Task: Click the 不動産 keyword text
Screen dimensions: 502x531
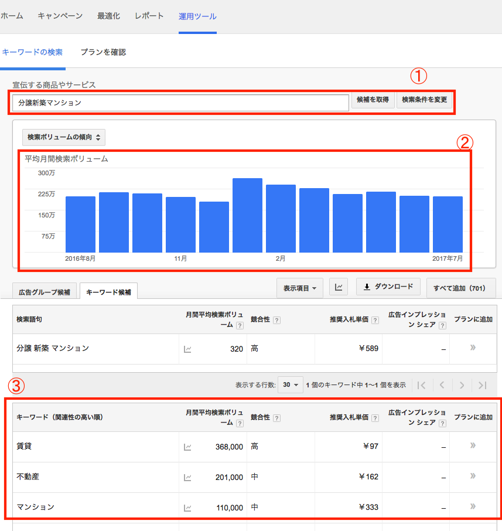Action: [28, 476]
